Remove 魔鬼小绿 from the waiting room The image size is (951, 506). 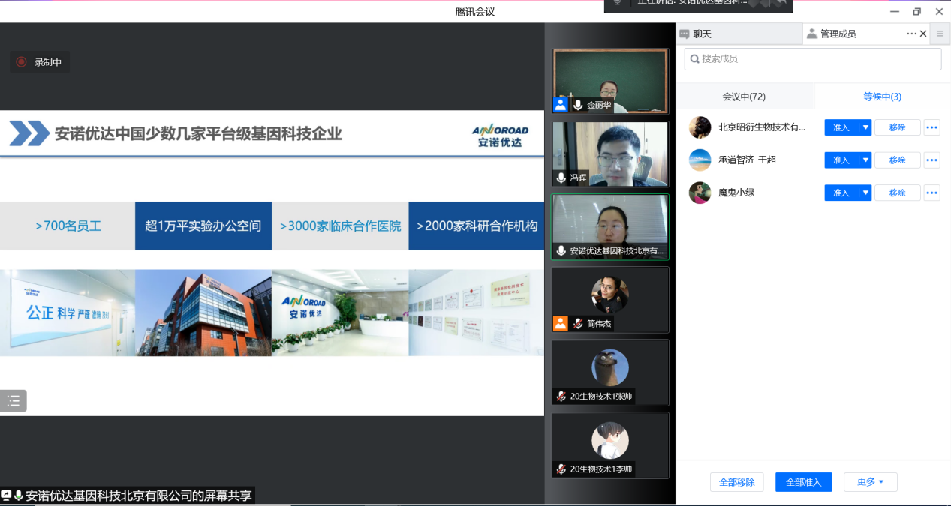[x=897, y=193]
